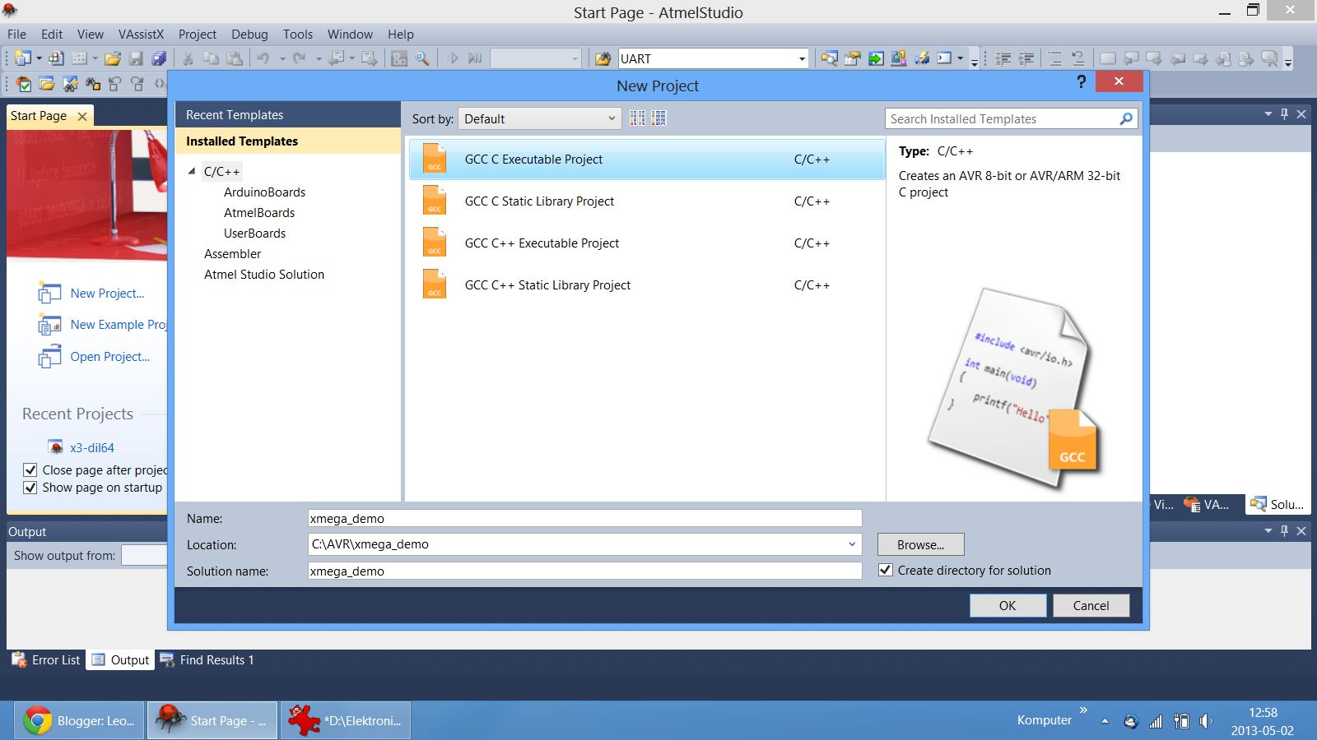
Task: Open the Output panel window position dropdown
Action: pos(1268,530)
